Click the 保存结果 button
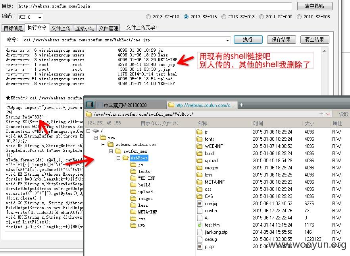This screenshot has width=350, height=256. tap(281, 40)
